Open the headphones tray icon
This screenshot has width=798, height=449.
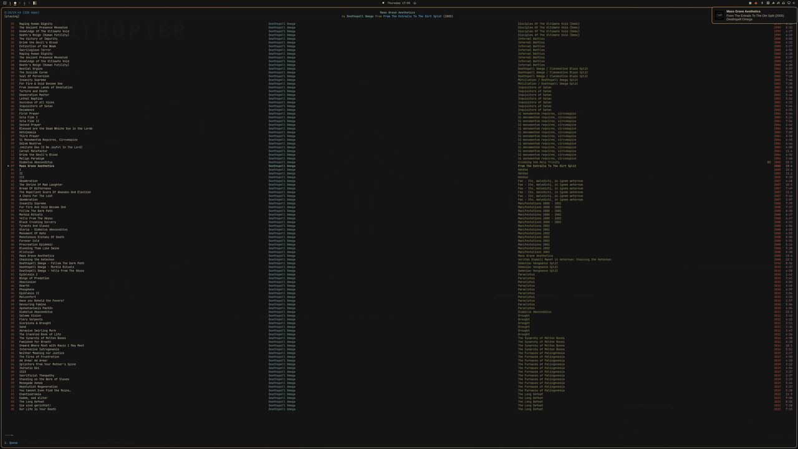[x=784, y=3]
